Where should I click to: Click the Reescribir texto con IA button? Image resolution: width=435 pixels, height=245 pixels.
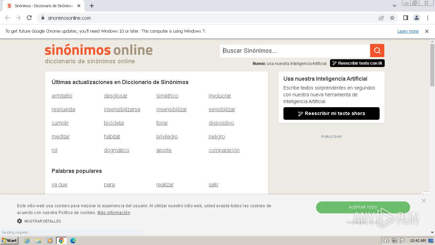[x=357, y=63]
